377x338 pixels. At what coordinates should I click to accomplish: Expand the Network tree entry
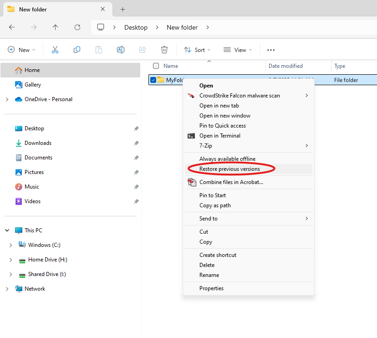pyautogui.click(x=7, y=288)
